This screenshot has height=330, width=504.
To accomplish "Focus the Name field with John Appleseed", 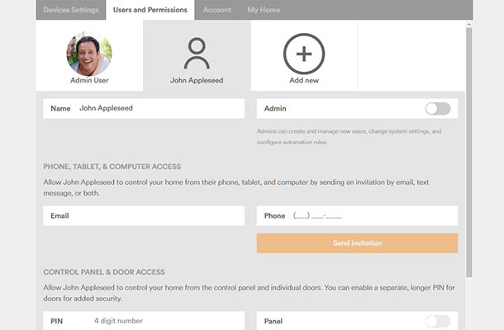I will click(144, 109).
